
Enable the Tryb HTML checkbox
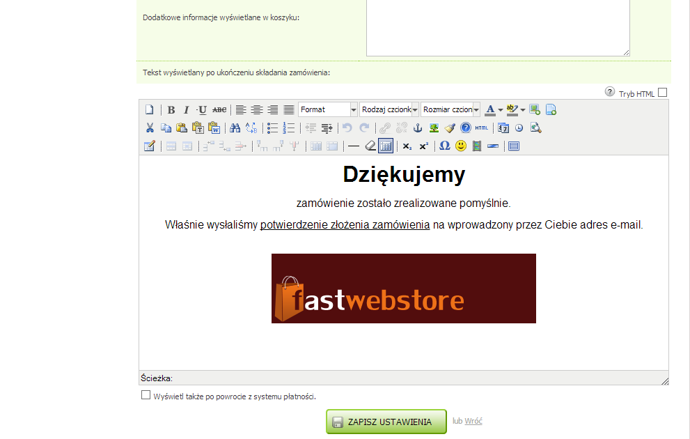(x=662, y=93)
